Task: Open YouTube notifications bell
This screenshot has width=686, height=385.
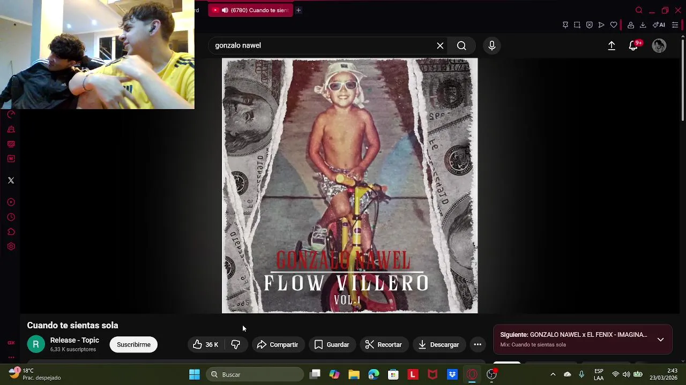Action: coord(633,45)
